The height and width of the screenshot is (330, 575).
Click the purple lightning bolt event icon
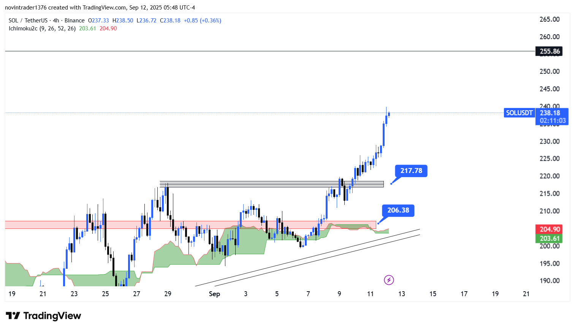pyautogui.click(x=388, y=280)
